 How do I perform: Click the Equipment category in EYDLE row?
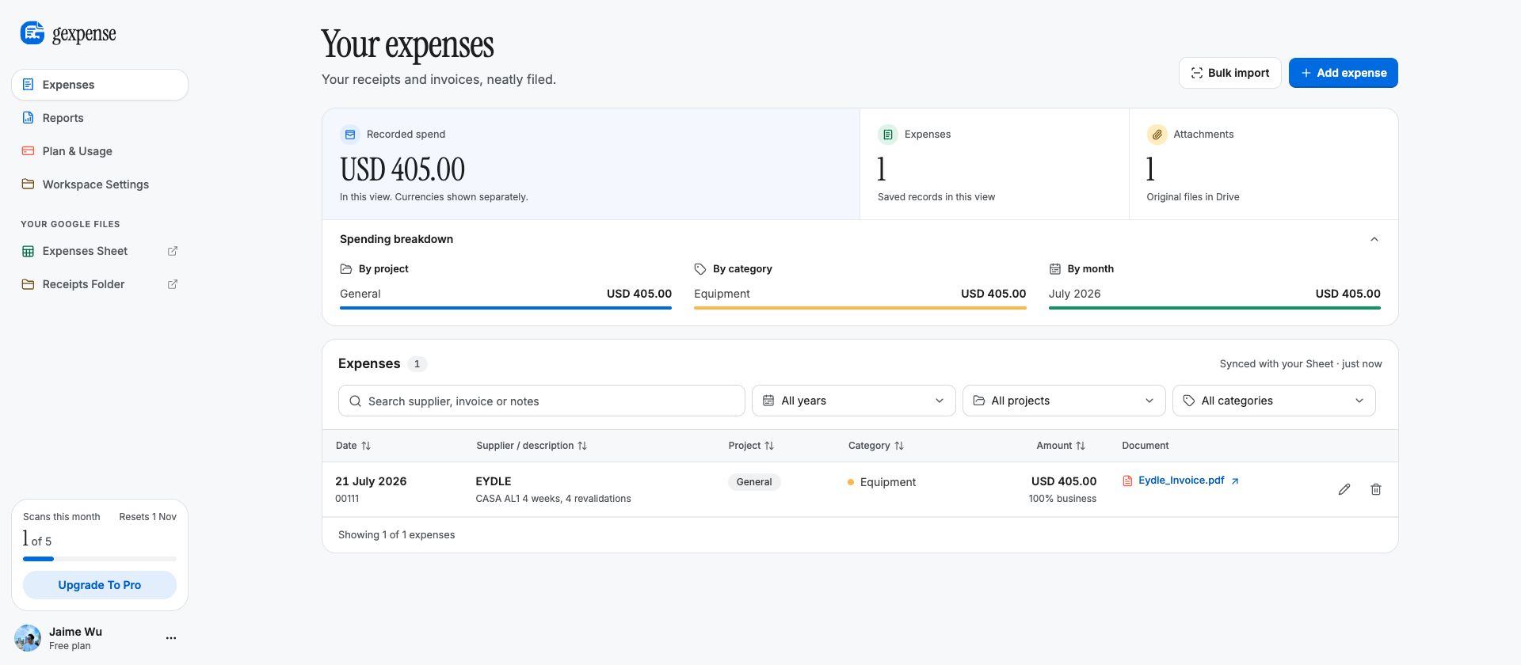click(x=882, y=482)
